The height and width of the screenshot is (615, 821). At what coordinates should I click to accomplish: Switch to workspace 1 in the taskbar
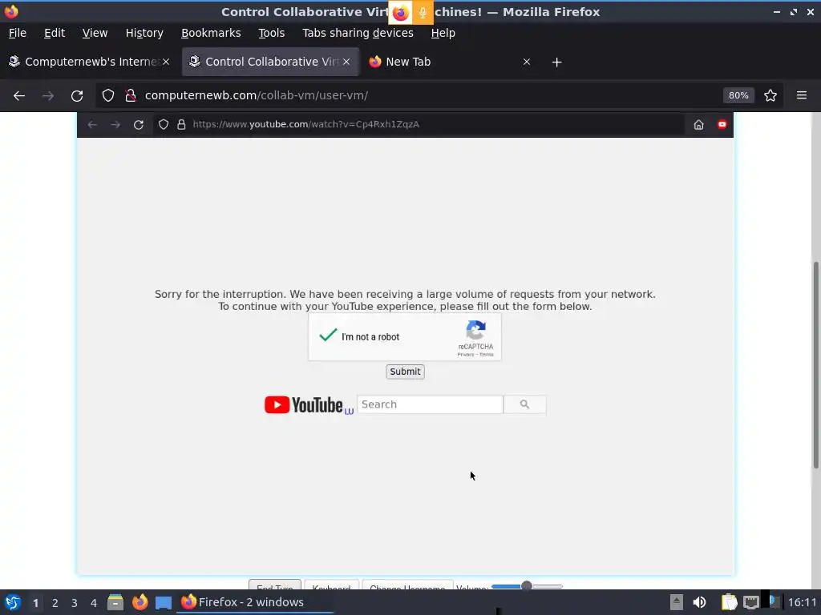[x=35, y=603]
